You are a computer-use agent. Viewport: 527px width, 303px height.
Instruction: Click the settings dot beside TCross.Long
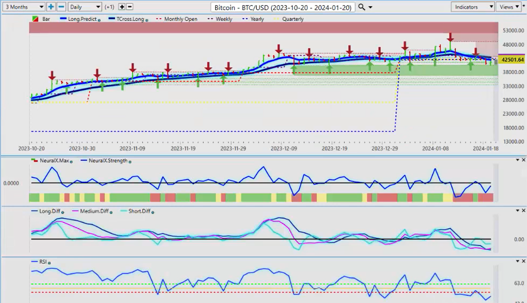[146, 20]
